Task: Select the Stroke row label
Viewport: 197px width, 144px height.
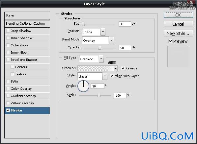Action: 16,110
